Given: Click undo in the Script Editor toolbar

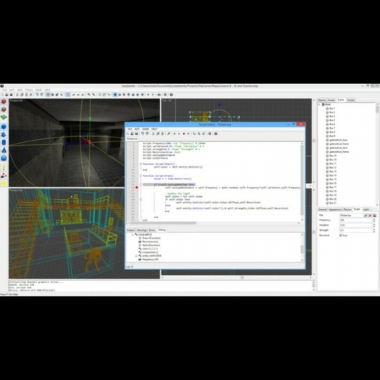Looking at the screenshot, I should coord(143,134).
